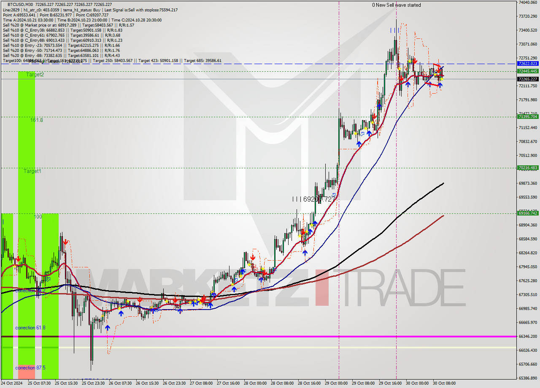The image size is (540, 388).
Task: Click the 66346.200 price axis value
Action: click(528, 337)
